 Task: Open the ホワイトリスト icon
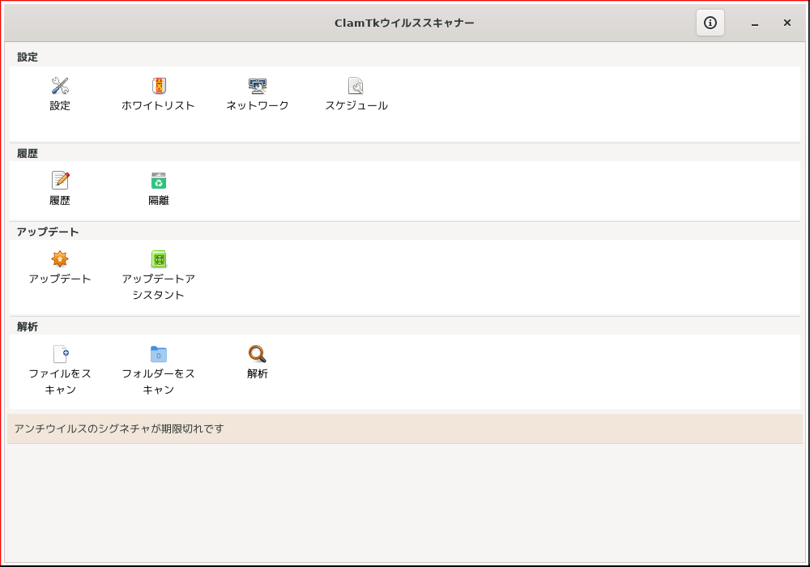tap(159, 86)
